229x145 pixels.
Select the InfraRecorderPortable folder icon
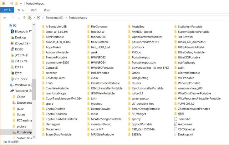pos(88,83)
